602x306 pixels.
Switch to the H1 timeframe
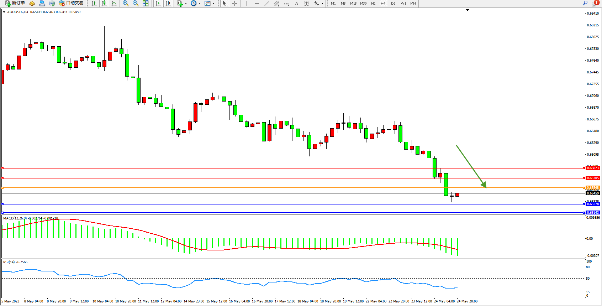[373, 4]
